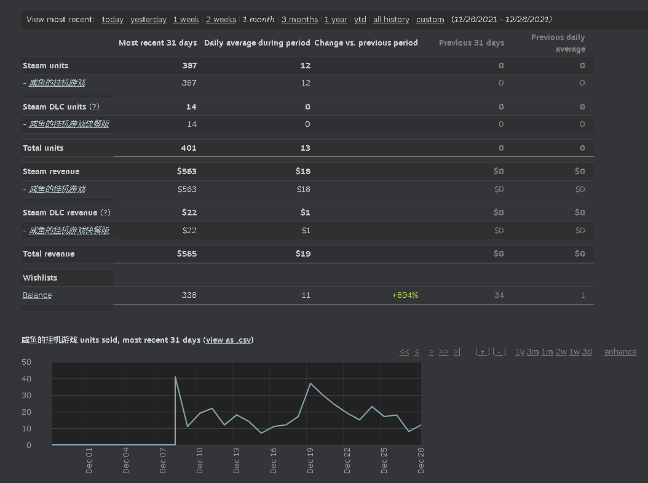The height and width of the screenshot is (483, 648).
Task: Step forward with the single > arrow
Action: [431, 352]
